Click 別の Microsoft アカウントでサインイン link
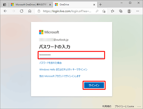 coord(60,76)
